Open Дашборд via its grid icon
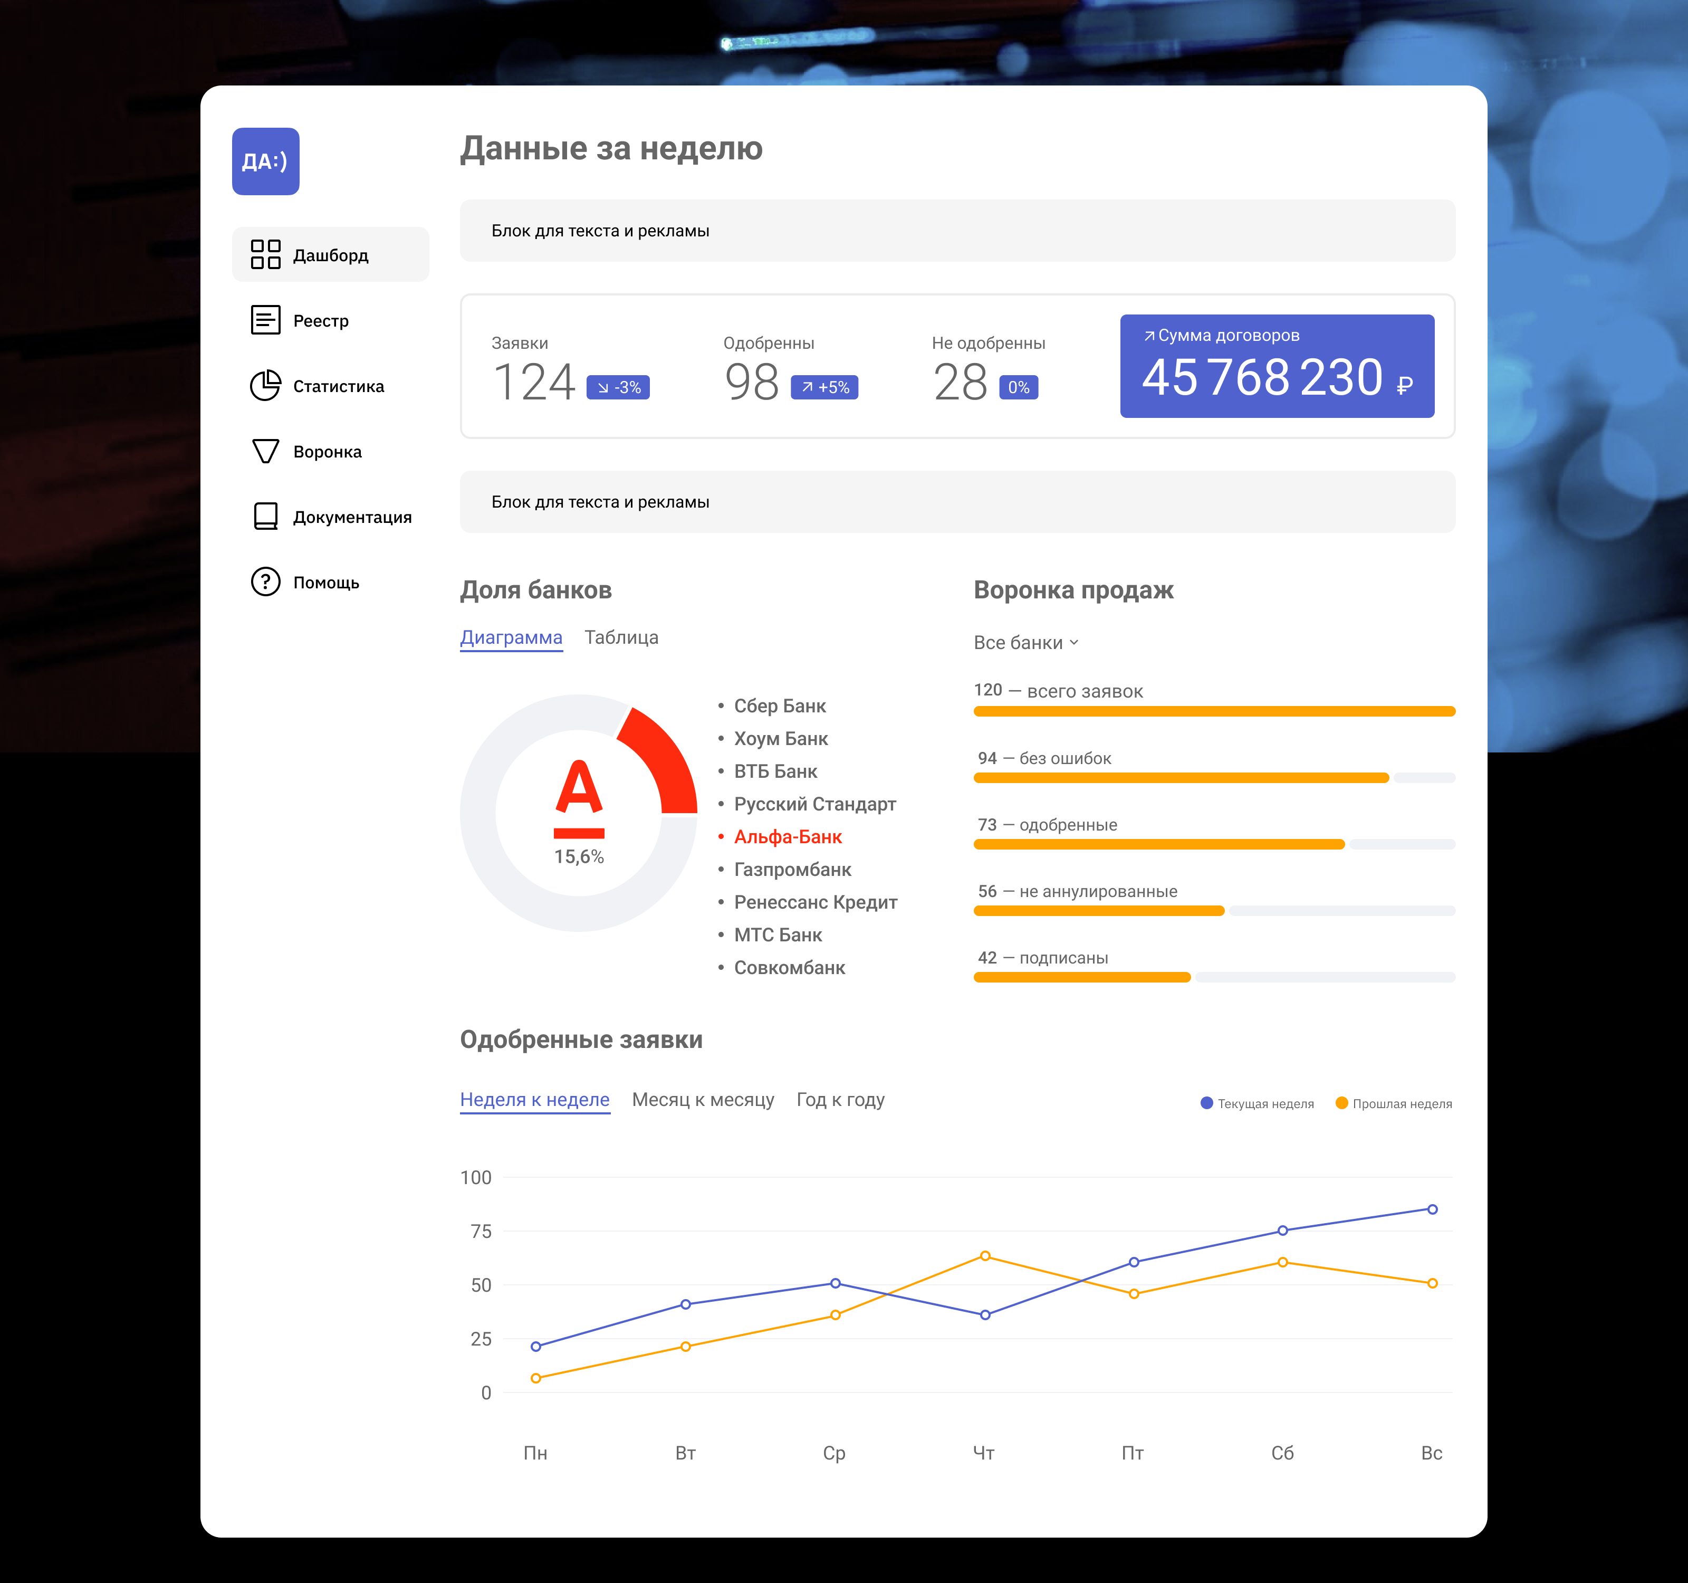This screenshot has height=1583, width=1688. click(265, 254)
